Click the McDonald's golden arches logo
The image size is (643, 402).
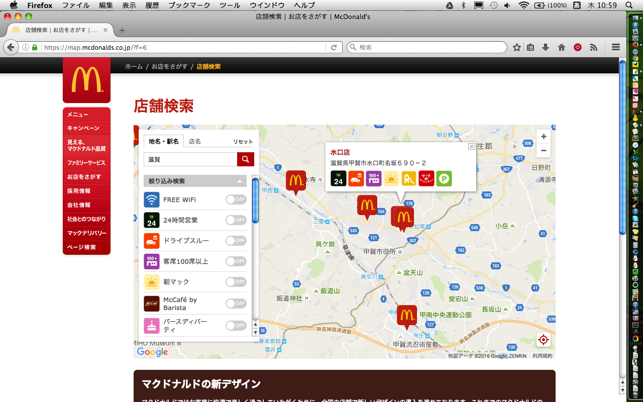tap(86, 80)
